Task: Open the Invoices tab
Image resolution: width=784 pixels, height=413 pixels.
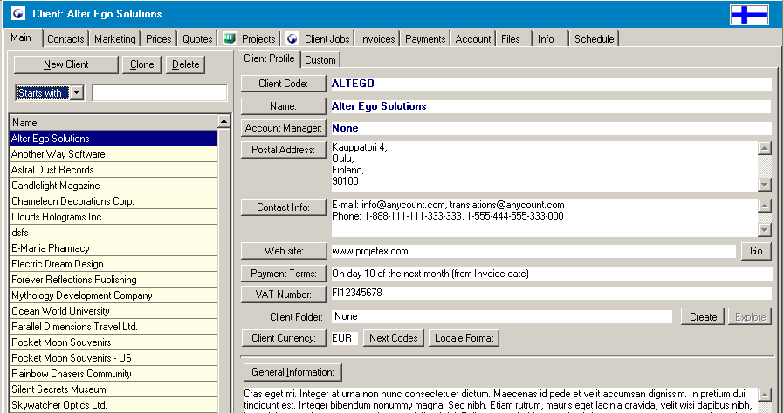Action: coord(377,39)
